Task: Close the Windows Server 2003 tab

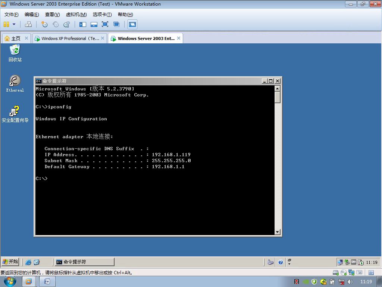Action: tap(179, 38)
